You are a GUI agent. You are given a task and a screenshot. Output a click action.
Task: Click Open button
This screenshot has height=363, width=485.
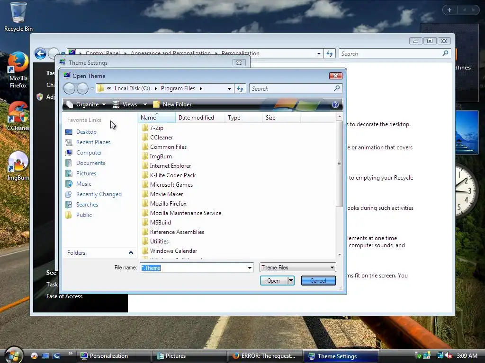[x=274, y=281]
